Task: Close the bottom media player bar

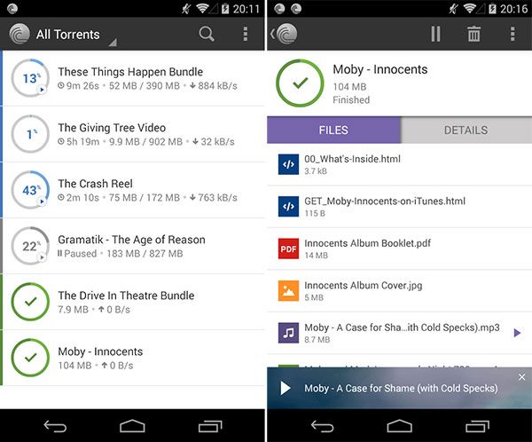Action: click(x=522, y=377)
